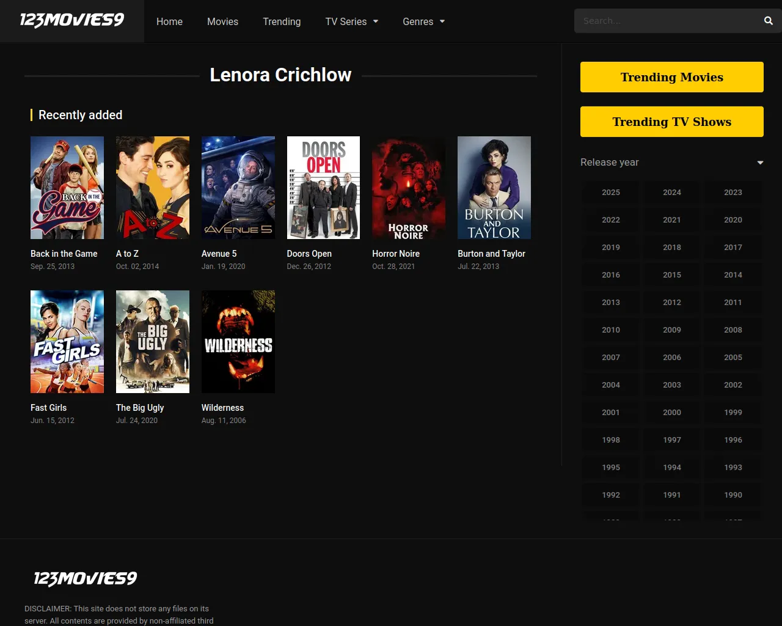Filter by release year 2009
This screenshot has width=782, height=626.
672,330
